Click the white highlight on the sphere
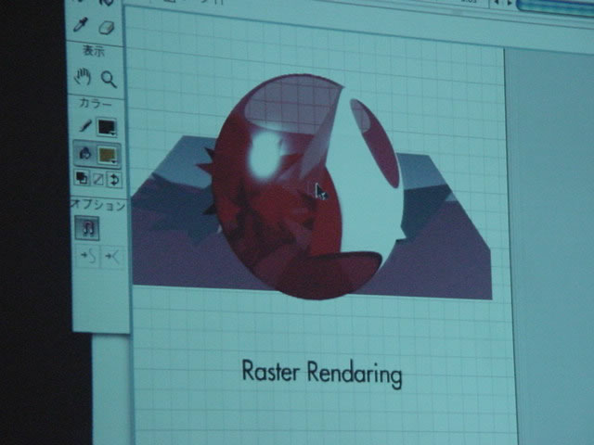 (x=264, y=155)
